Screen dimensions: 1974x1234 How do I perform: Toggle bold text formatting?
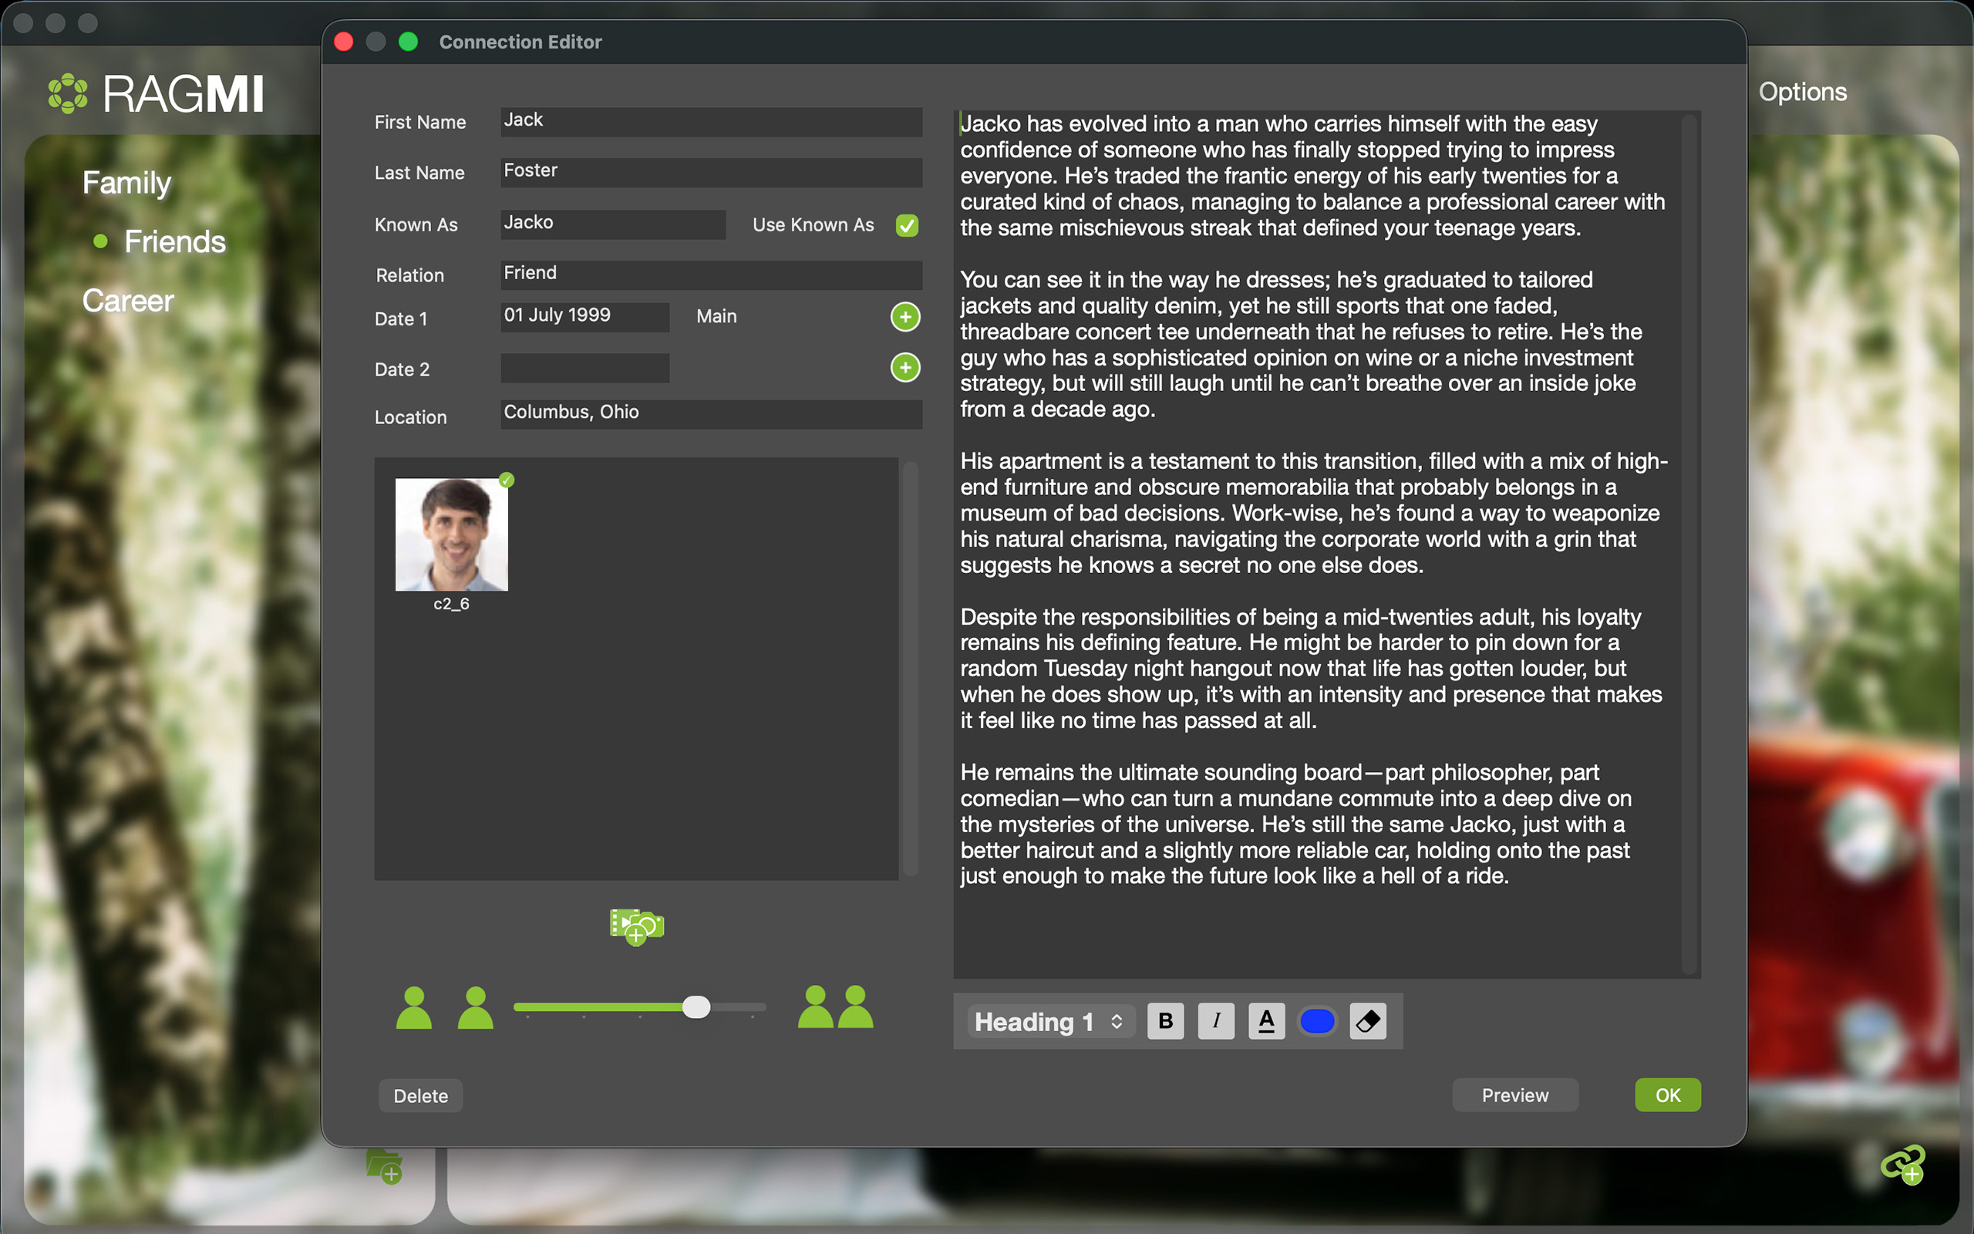click(x=1166, y=1021)
